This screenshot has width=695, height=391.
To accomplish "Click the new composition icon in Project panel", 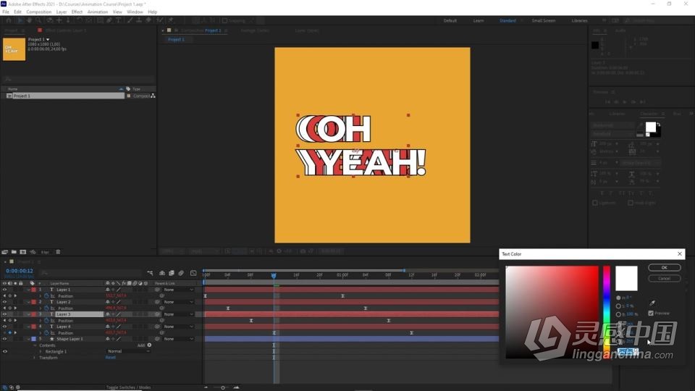I will [23, 252].
